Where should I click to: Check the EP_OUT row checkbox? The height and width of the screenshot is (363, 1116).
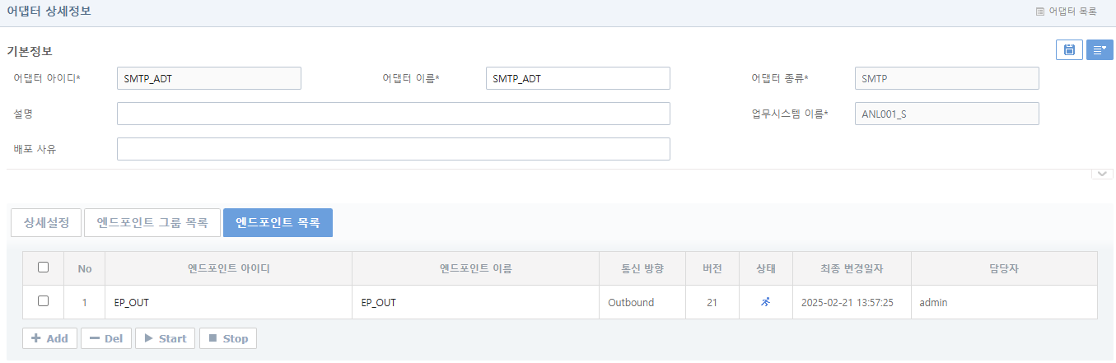(x=44, y=301)
